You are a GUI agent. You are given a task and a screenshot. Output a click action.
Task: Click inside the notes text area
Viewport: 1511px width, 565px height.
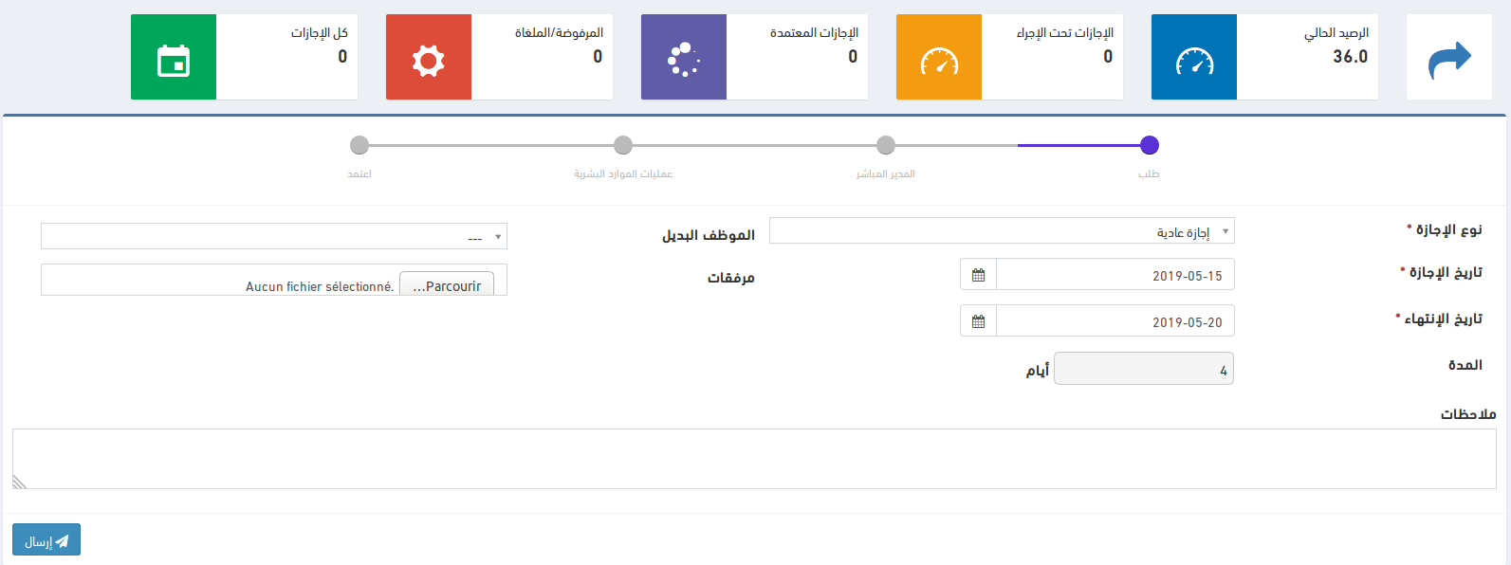754,459
